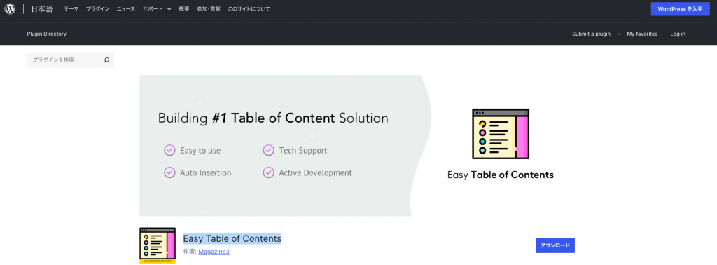This screenshot has width=717, height=265.
Task: Click the 'Easy to use' banner text
Action: (200, 150)
